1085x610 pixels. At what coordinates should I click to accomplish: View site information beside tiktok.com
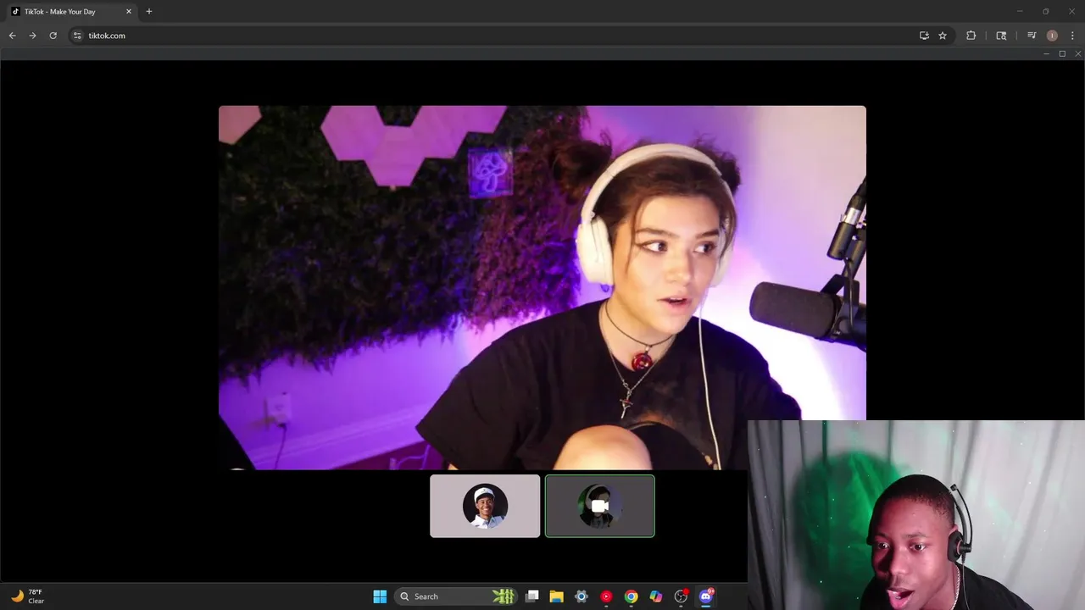(77, 36)
